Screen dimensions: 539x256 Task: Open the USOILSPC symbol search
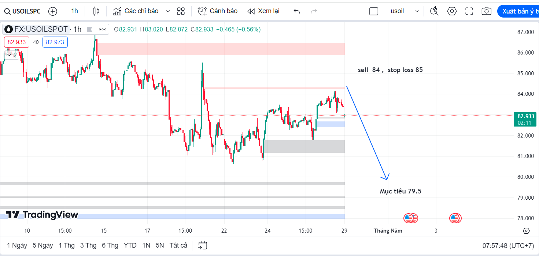coord(22,11)
